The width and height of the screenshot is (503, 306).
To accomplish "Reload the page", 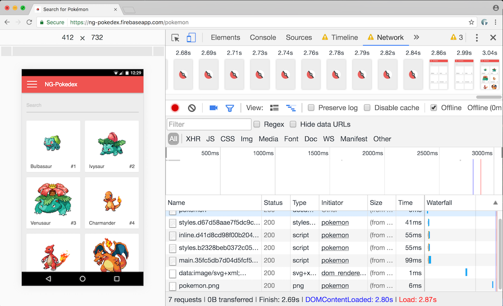I will pos(29,22).
